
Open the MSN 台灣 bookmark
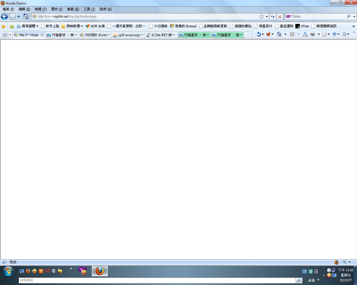coord(95,26)
